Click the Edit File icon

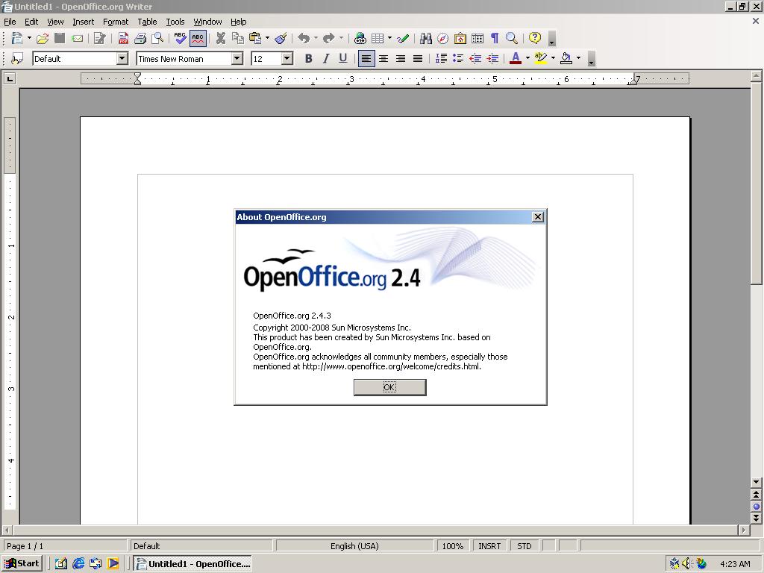tap(100, 38)
